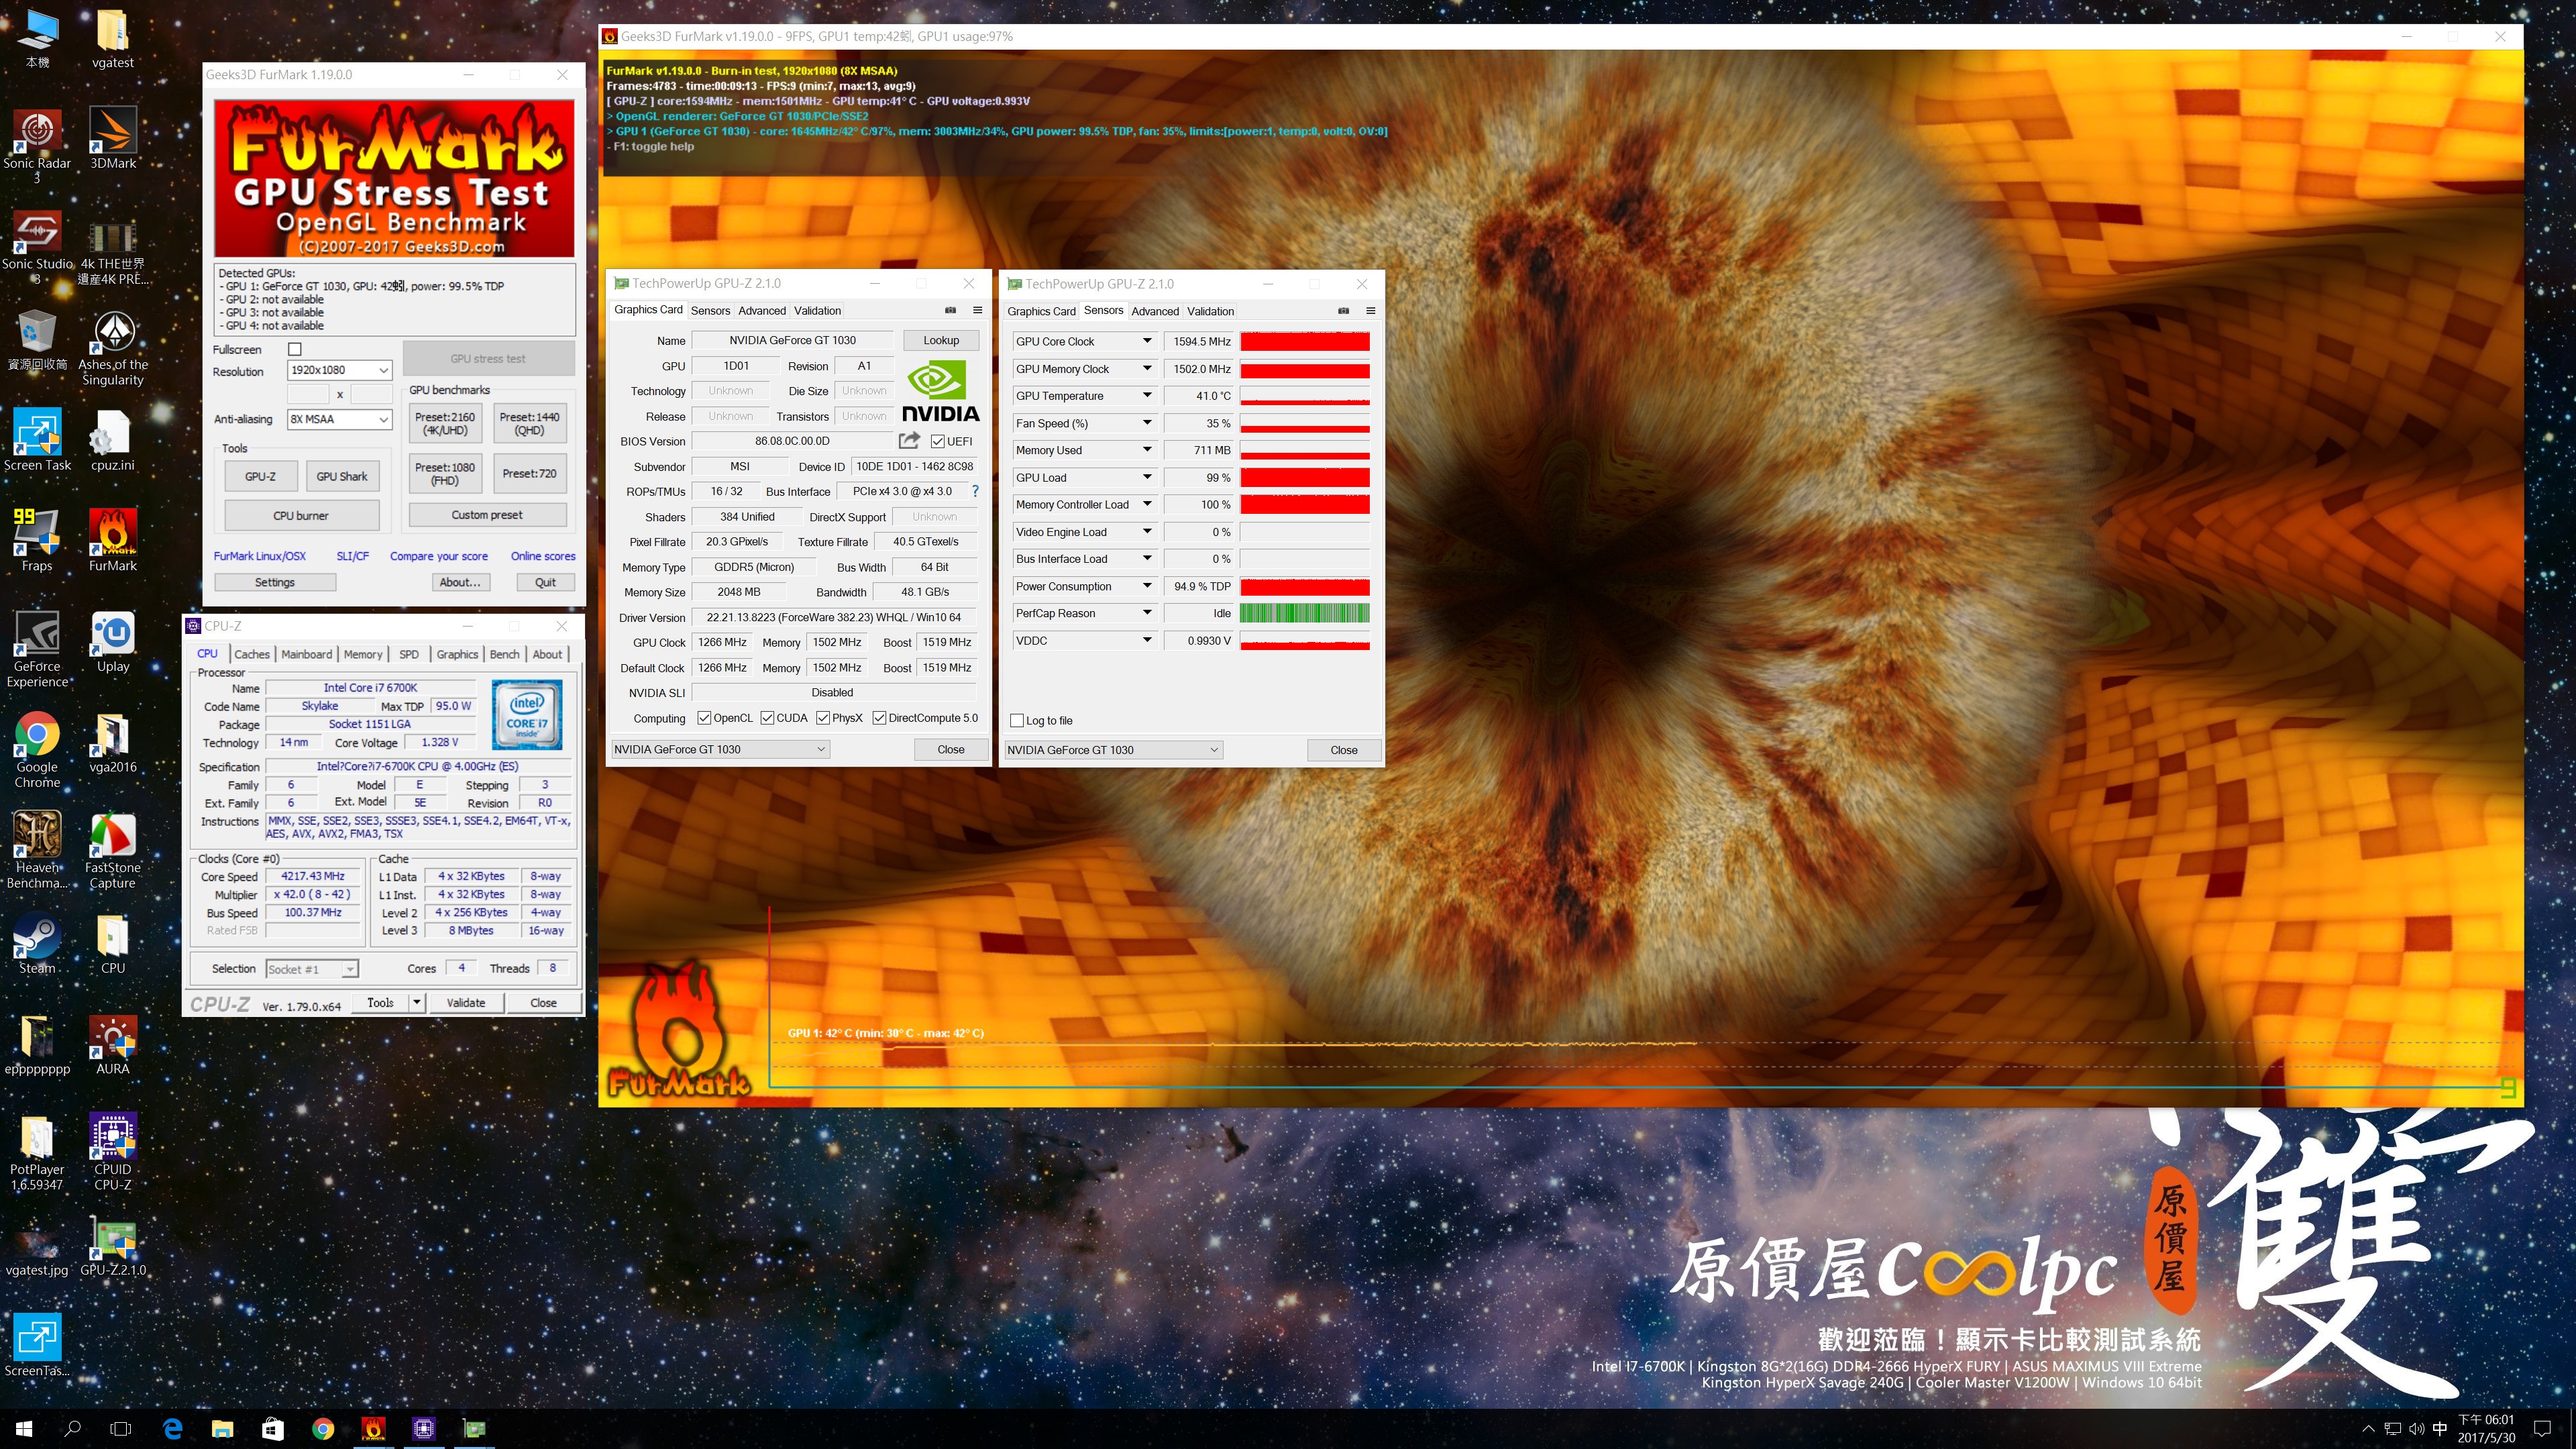Click the GPU Shark tool button
Image resolution: width=2576 pixels, height=1449 pixels.
point(342,477)
